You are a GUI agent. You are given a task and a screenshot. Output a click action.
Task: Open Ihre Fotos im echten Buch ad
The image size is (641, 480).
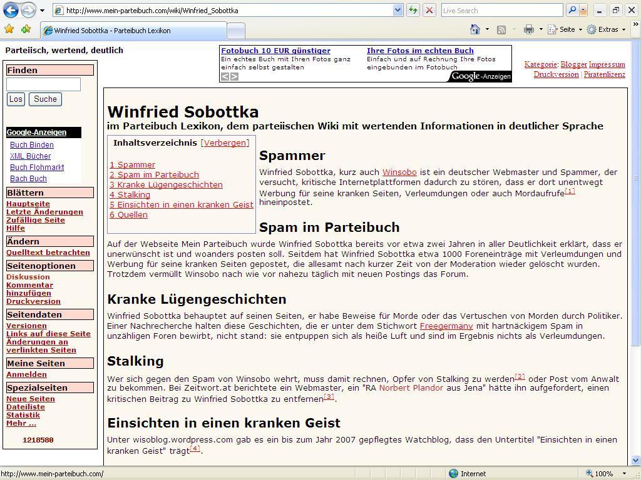pyautogui.click(x=420, y=51)
